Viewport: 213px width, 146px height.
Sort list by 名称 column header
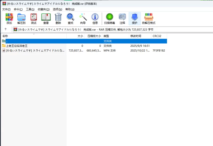[x=5, y=36]
